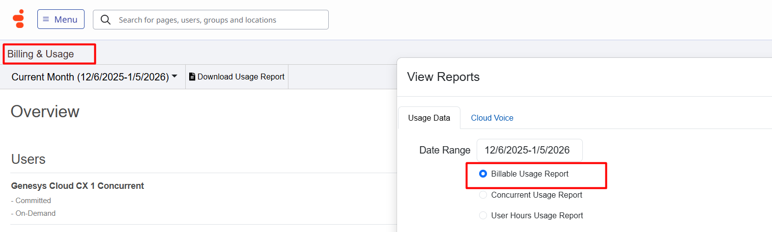Click Genesys Cloud CX 1 Concurrent entry
Image resolution: width=772 pixels, height=232 pixels.
coord(78,186)
